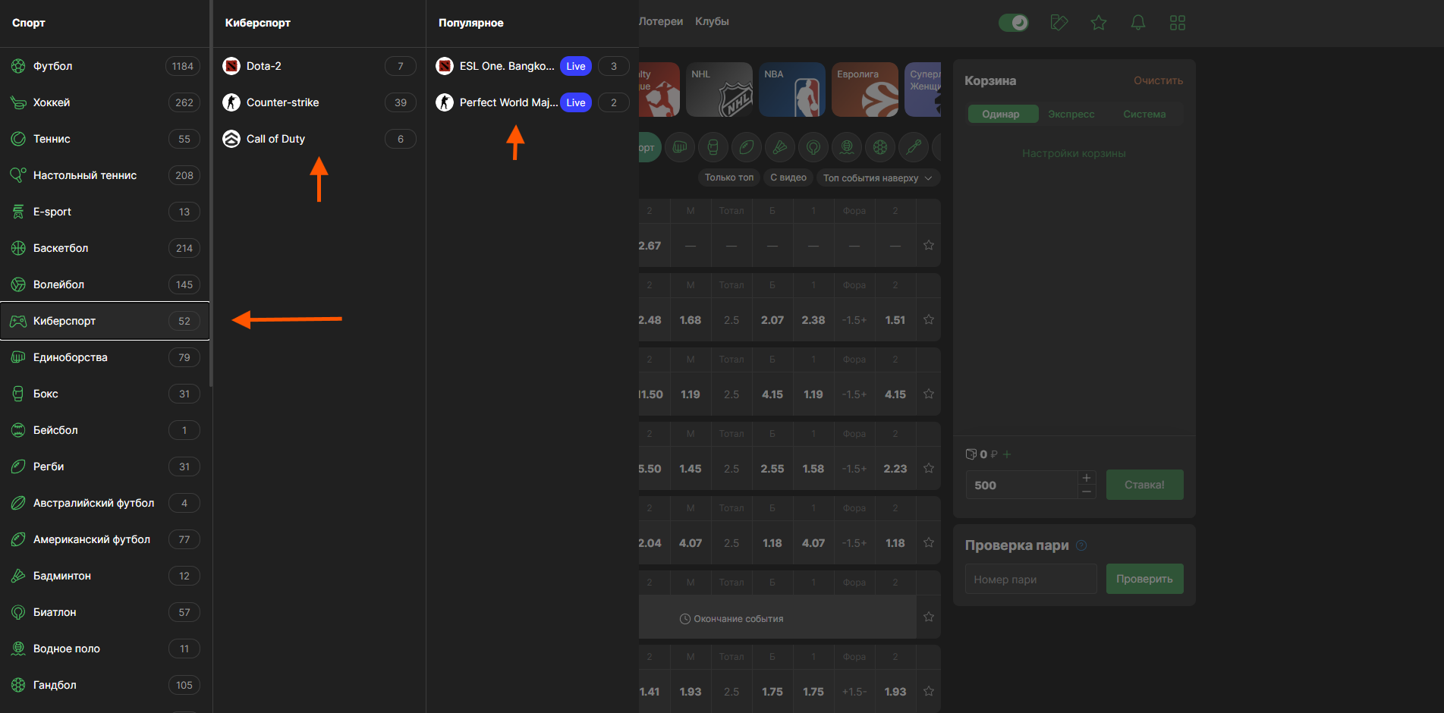Open favorites via the header star icon
The height and width of the screenshot is (713, 1444).
point(1098,23)
